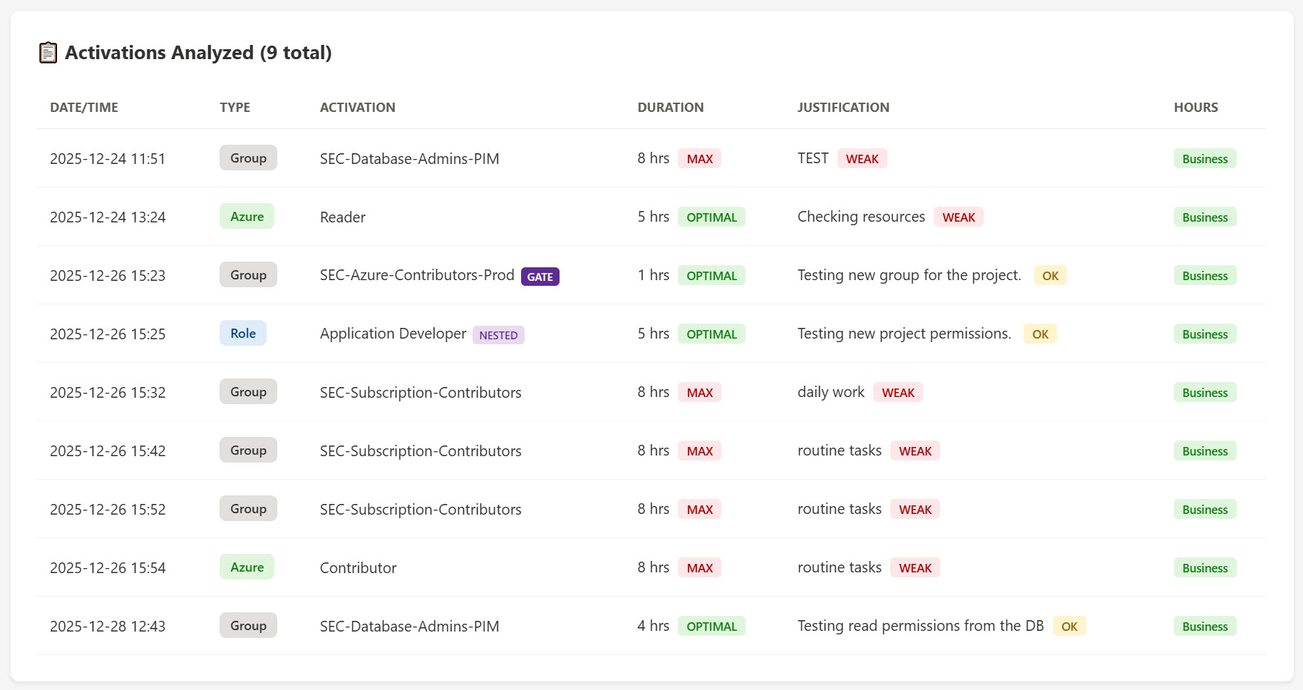1303x690 pixels.
Task: Click the purple GATE badge
Action: tap(540, 277)
